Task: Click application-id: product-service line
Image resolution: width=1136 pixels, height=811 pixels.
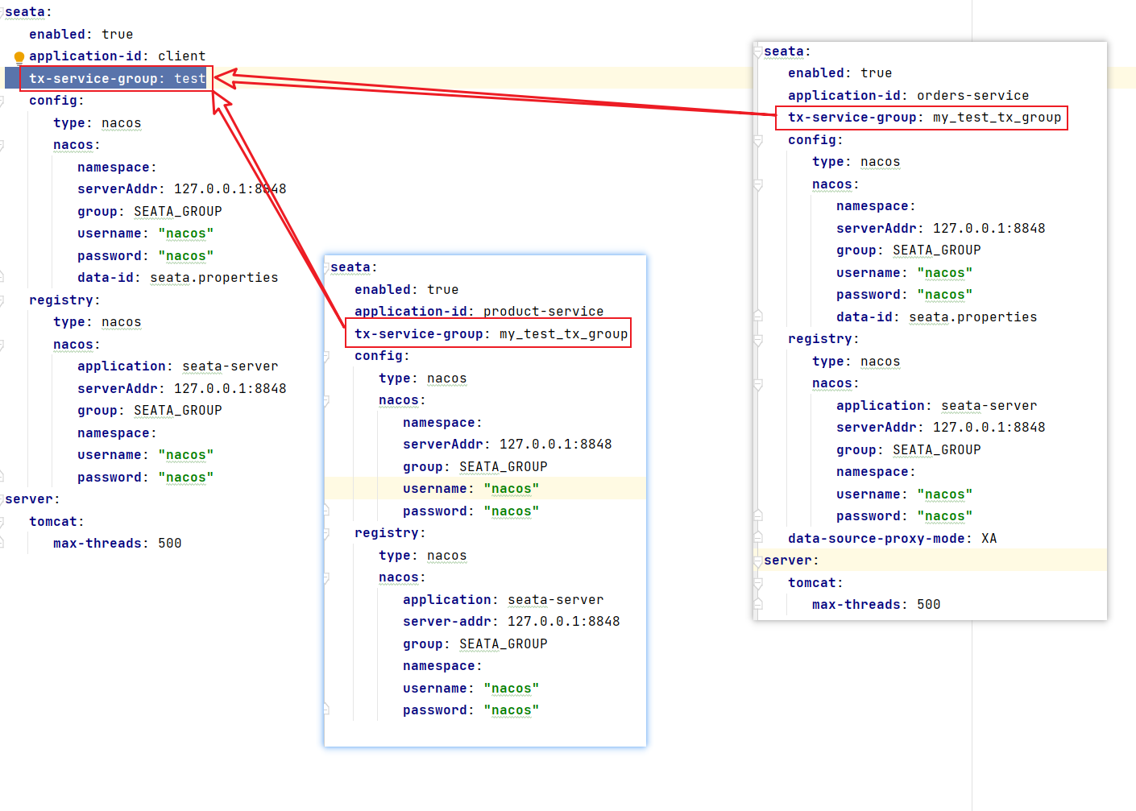Action: pos(479,312)
